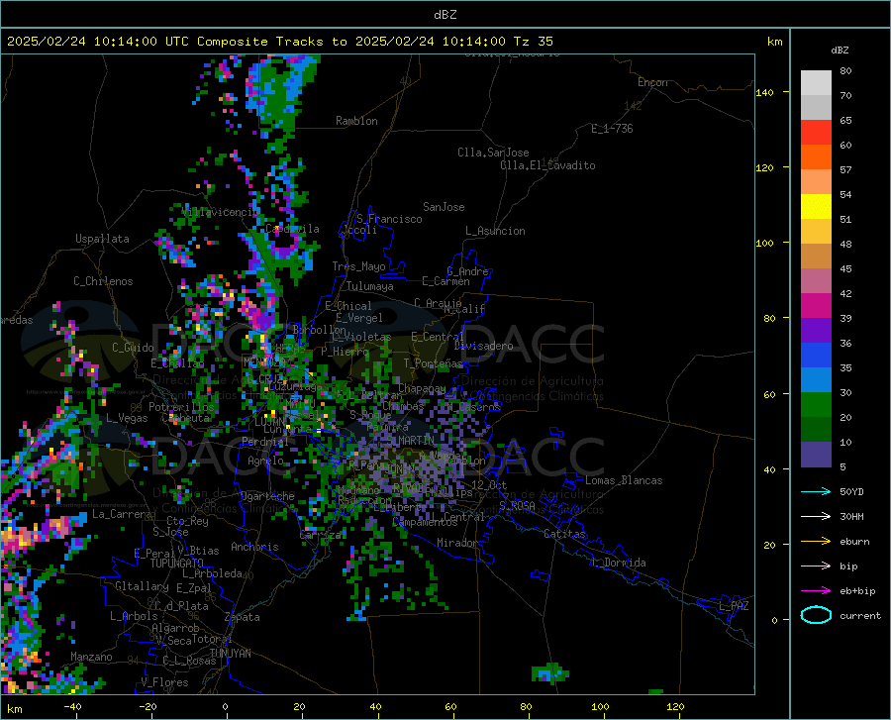Screen dimensions: 891x720
Task: Click the '50YD' legend label
Action: coord(851,491)
